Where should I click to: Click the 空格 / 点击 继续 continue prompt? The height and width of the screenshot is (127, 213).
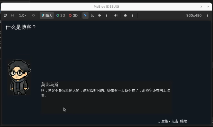point(173,121)
